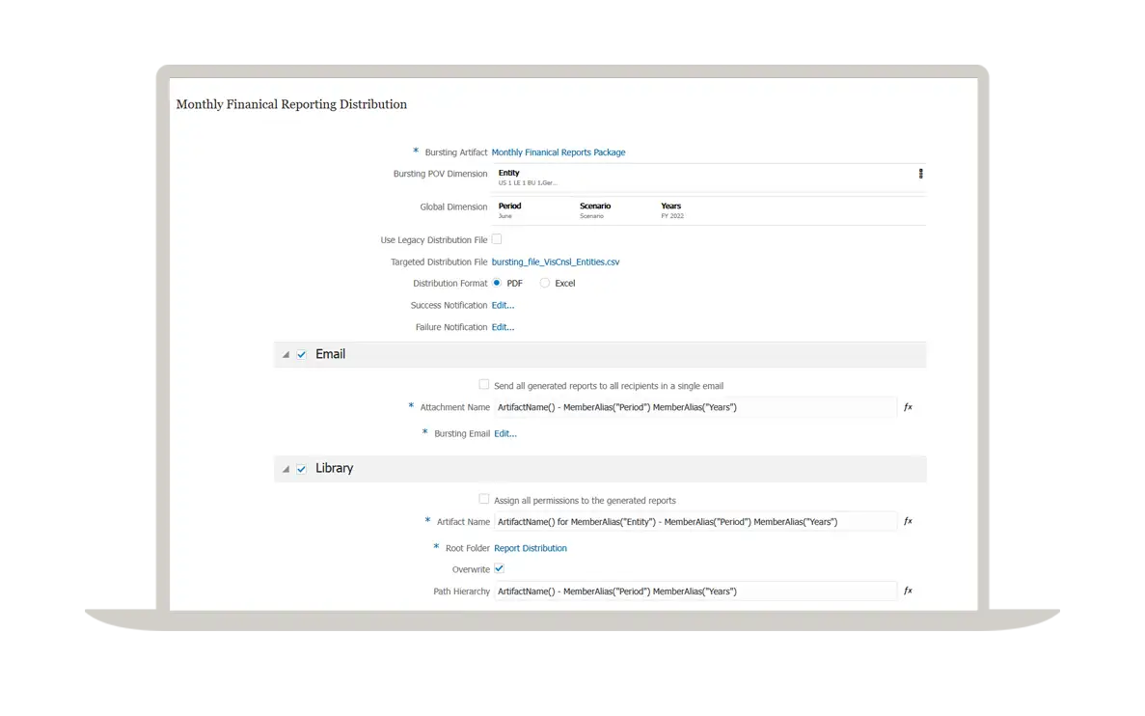Toggle the Overwrite checkbox
Screen dimensions: 1145x716
[x=499, y=569]
